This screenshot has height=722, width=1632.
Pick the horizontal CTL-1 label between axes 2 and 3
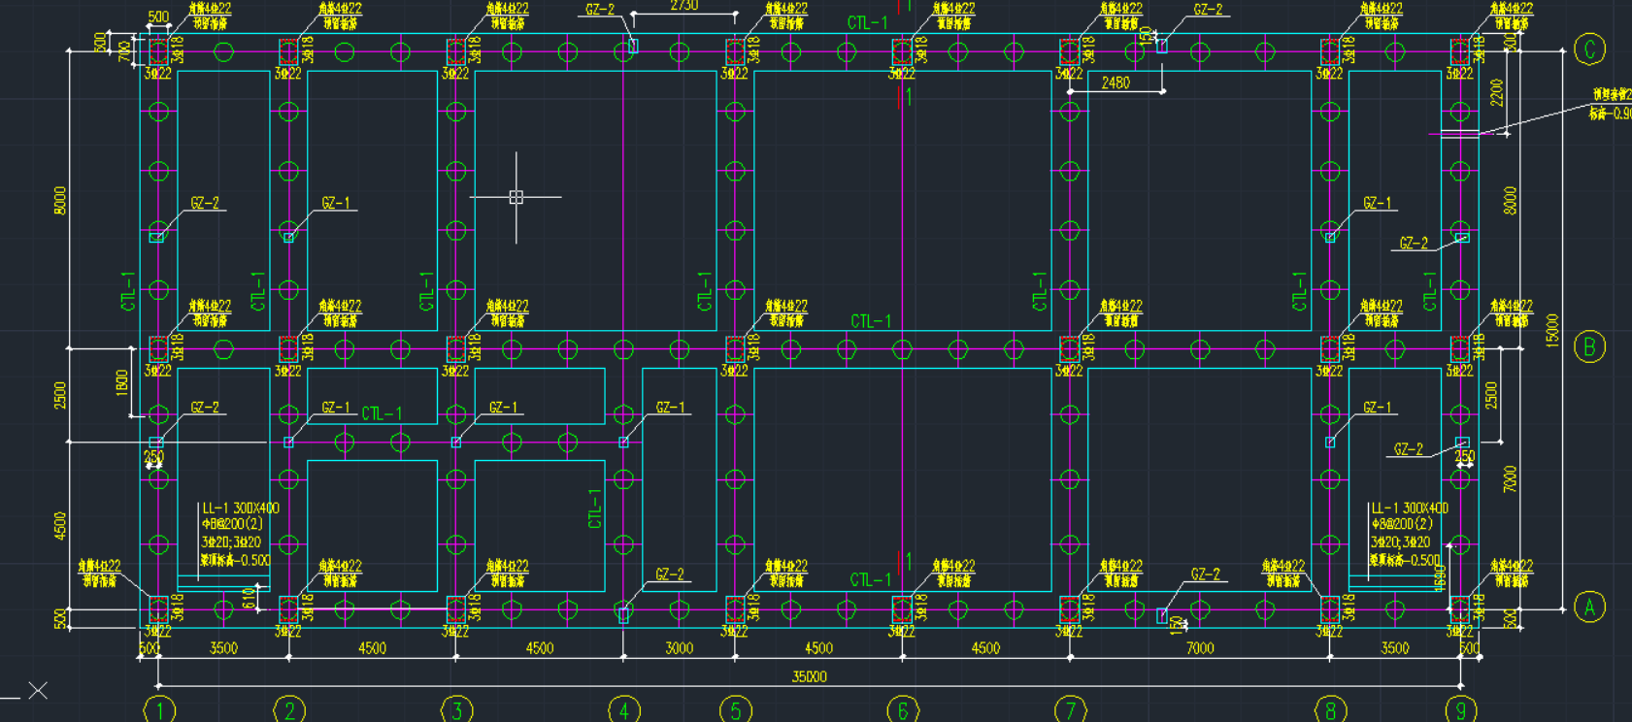click(382, 414)
